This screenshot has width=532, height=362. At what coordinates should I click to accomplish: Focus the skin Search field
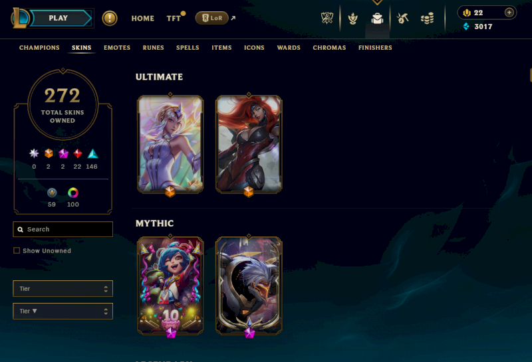click(63, 229)
